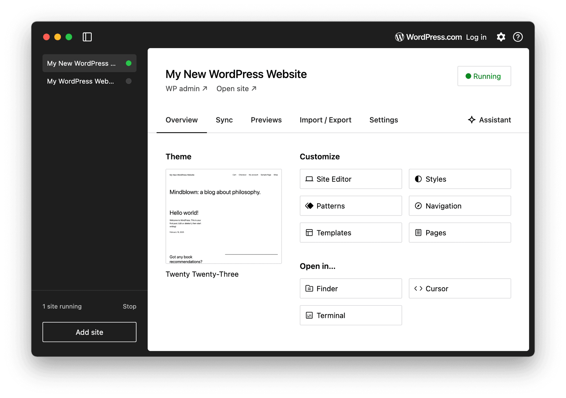
Task: Open the Templates button
Action: point(351,232)
